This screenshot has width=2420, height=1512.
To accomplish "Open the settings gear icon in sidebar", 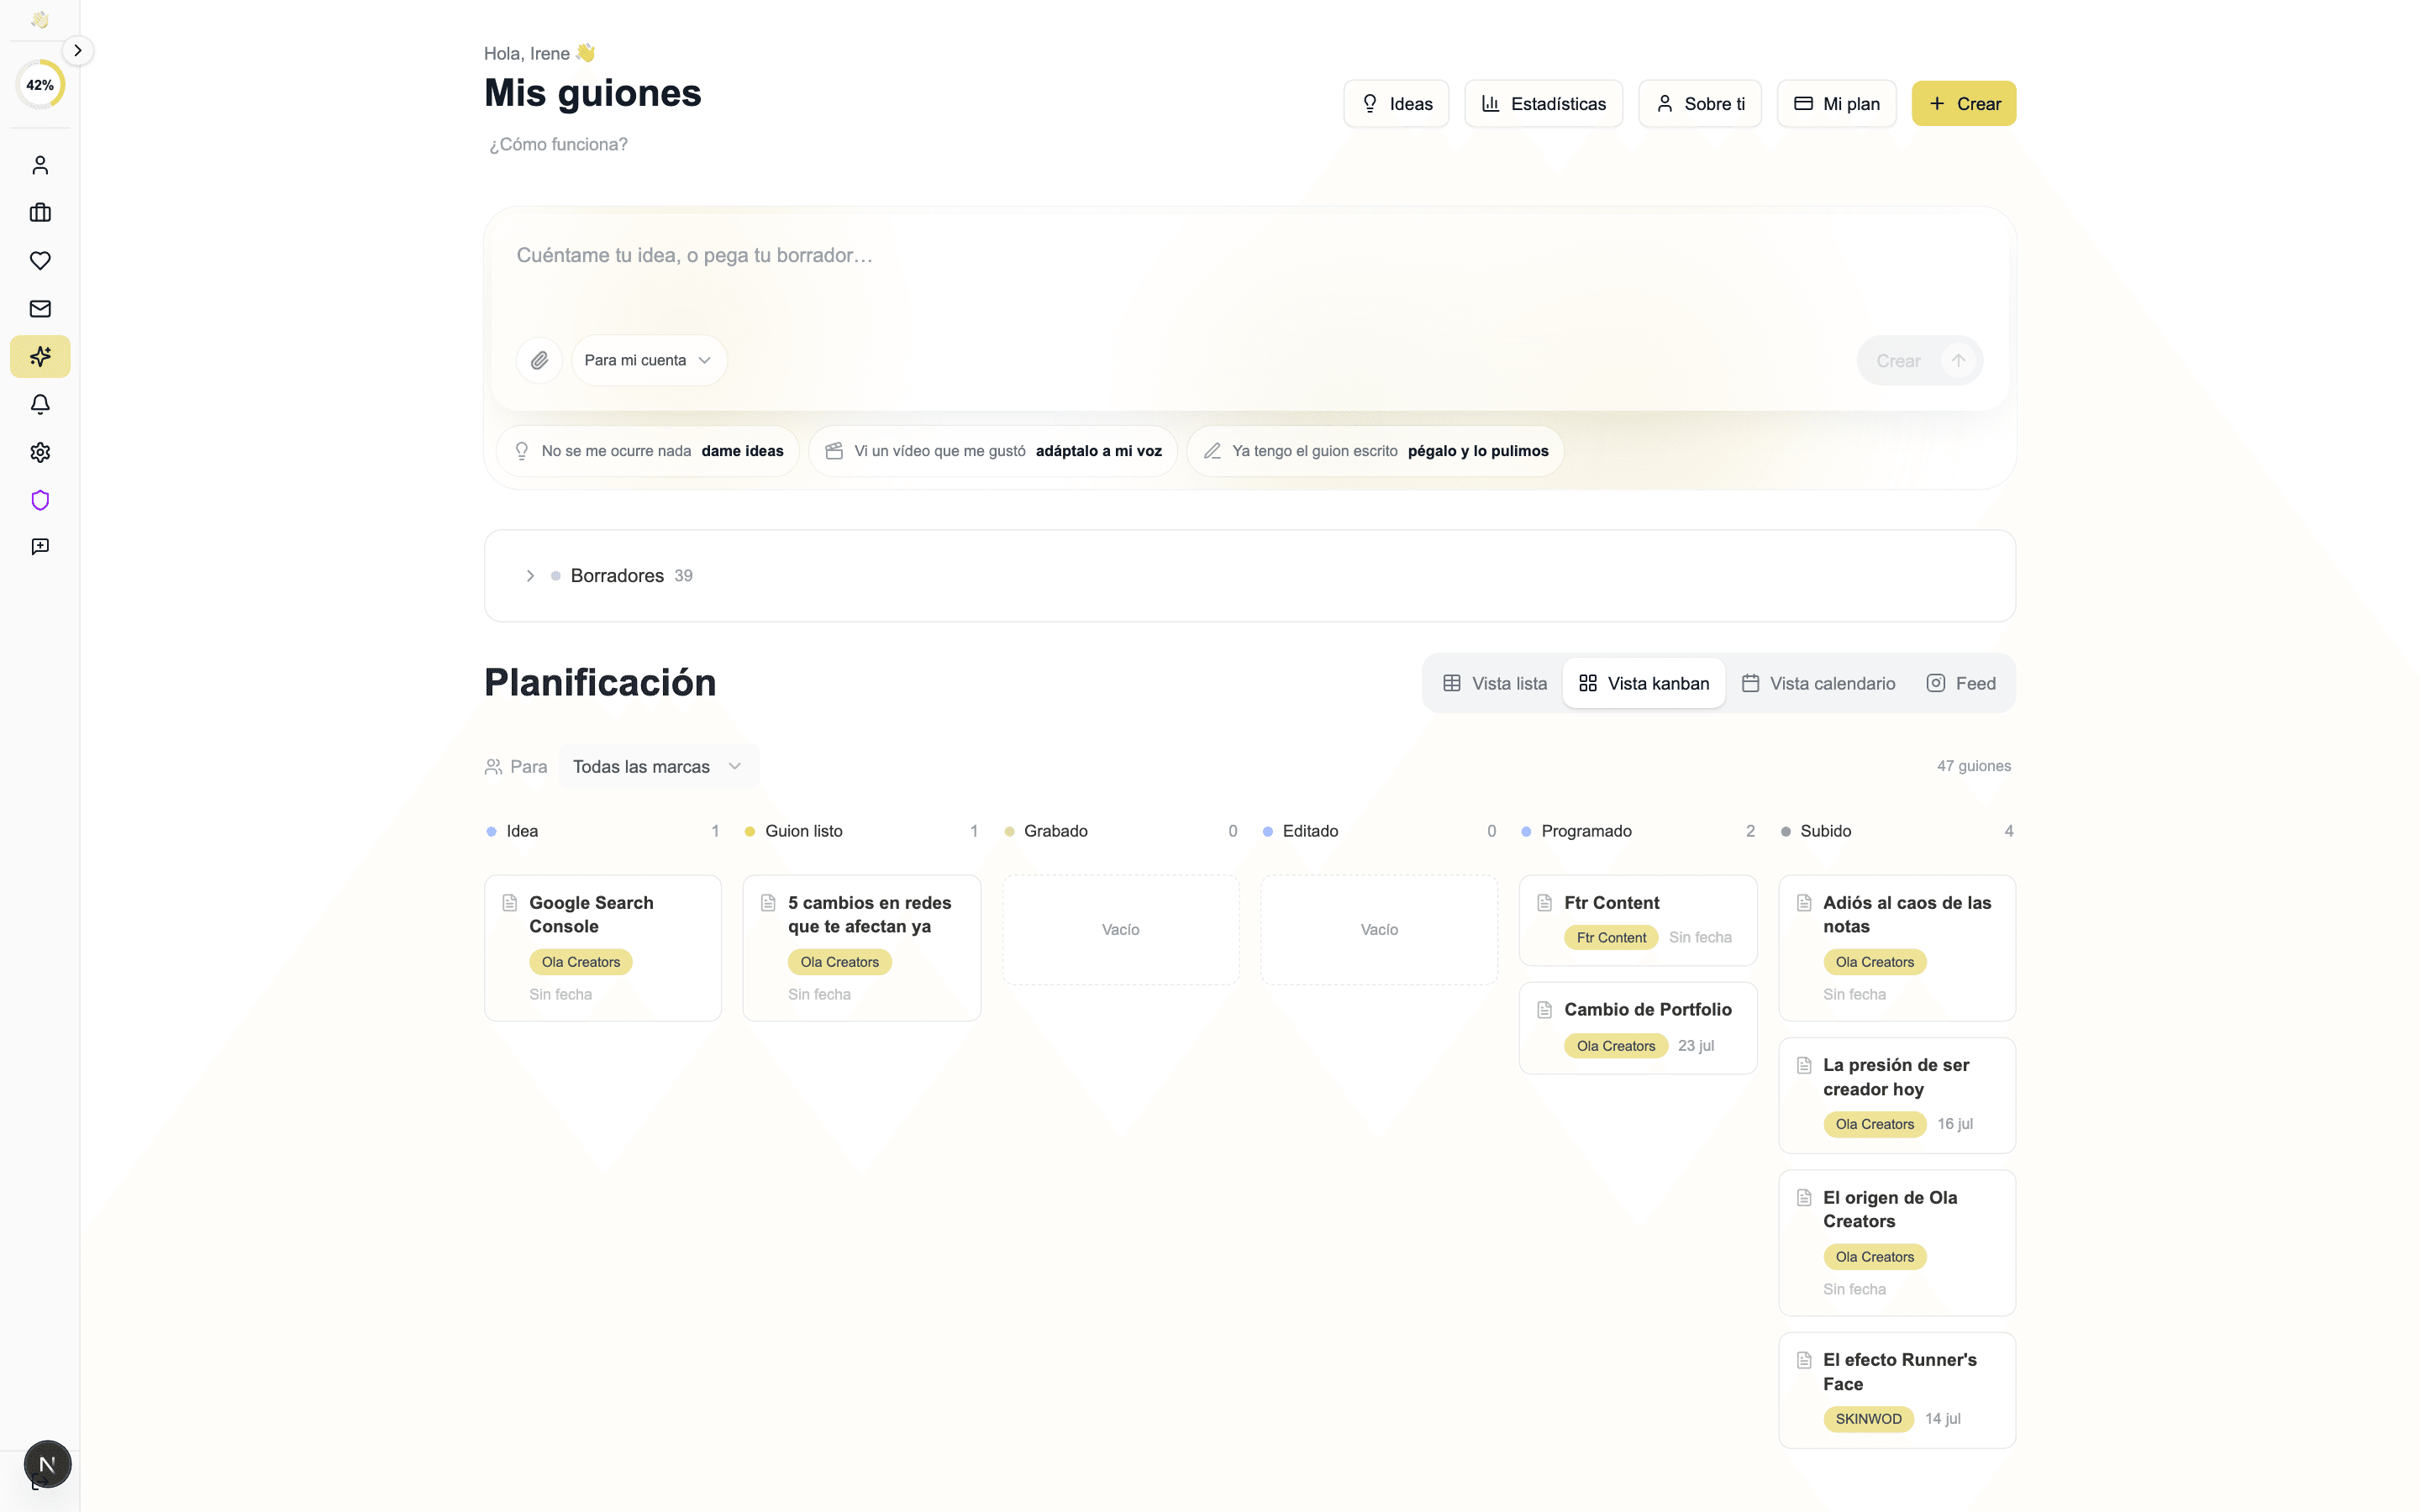I will [x=40, y=453].
